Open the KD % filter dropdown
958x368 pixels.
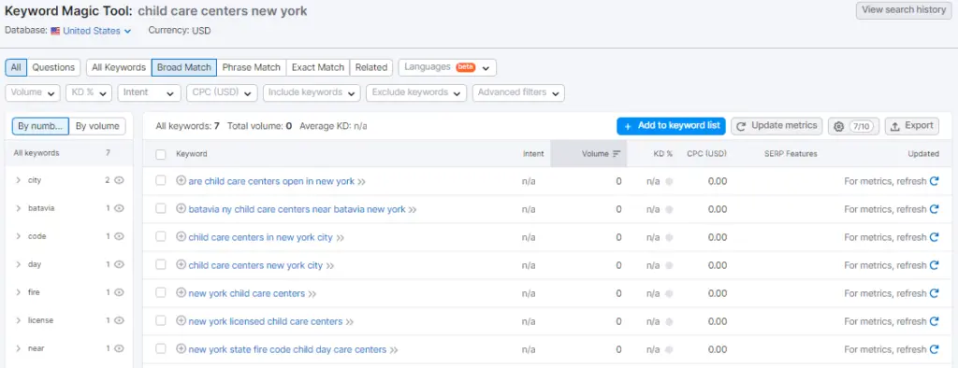click(89, 92)
